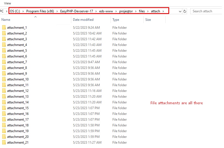Expand chevron after files breadcrumb
This screenshot has width=224, height=148.
148,11
